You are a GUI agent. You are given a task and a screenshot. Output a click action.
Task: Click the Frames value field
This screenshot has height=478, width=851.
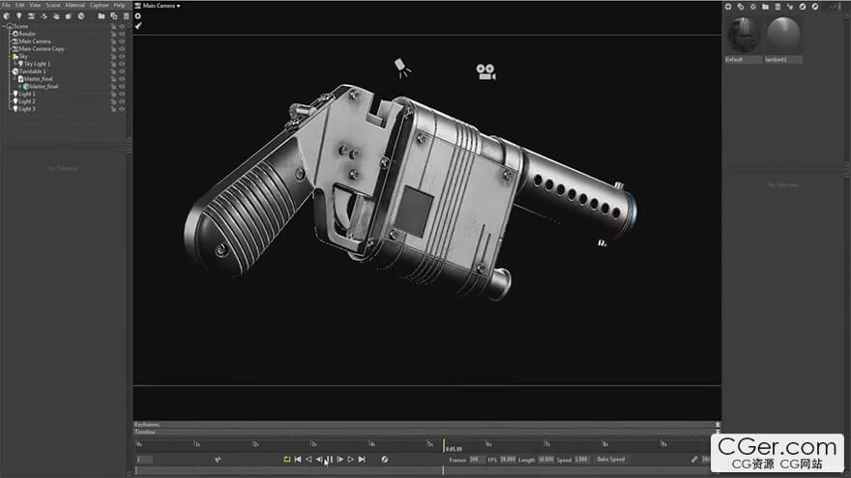pos(475,460)
